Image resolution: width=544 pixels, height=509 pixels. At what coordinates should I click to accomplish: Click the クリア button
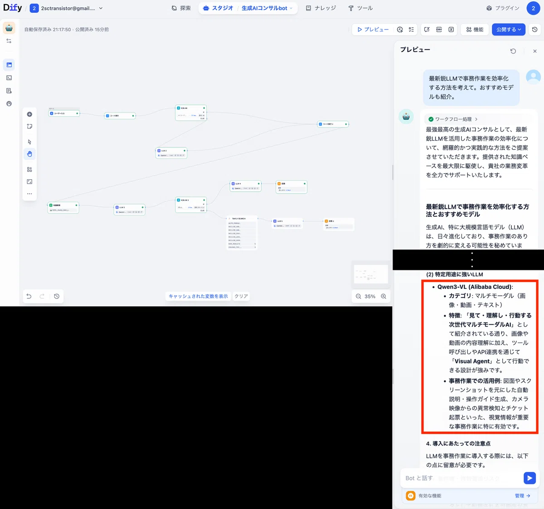point(241,296)
